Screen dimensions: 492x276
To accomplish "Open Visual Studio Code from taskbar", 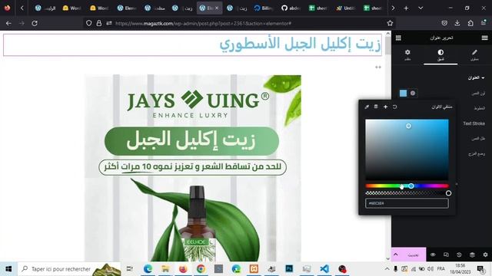I will [324, 269].
